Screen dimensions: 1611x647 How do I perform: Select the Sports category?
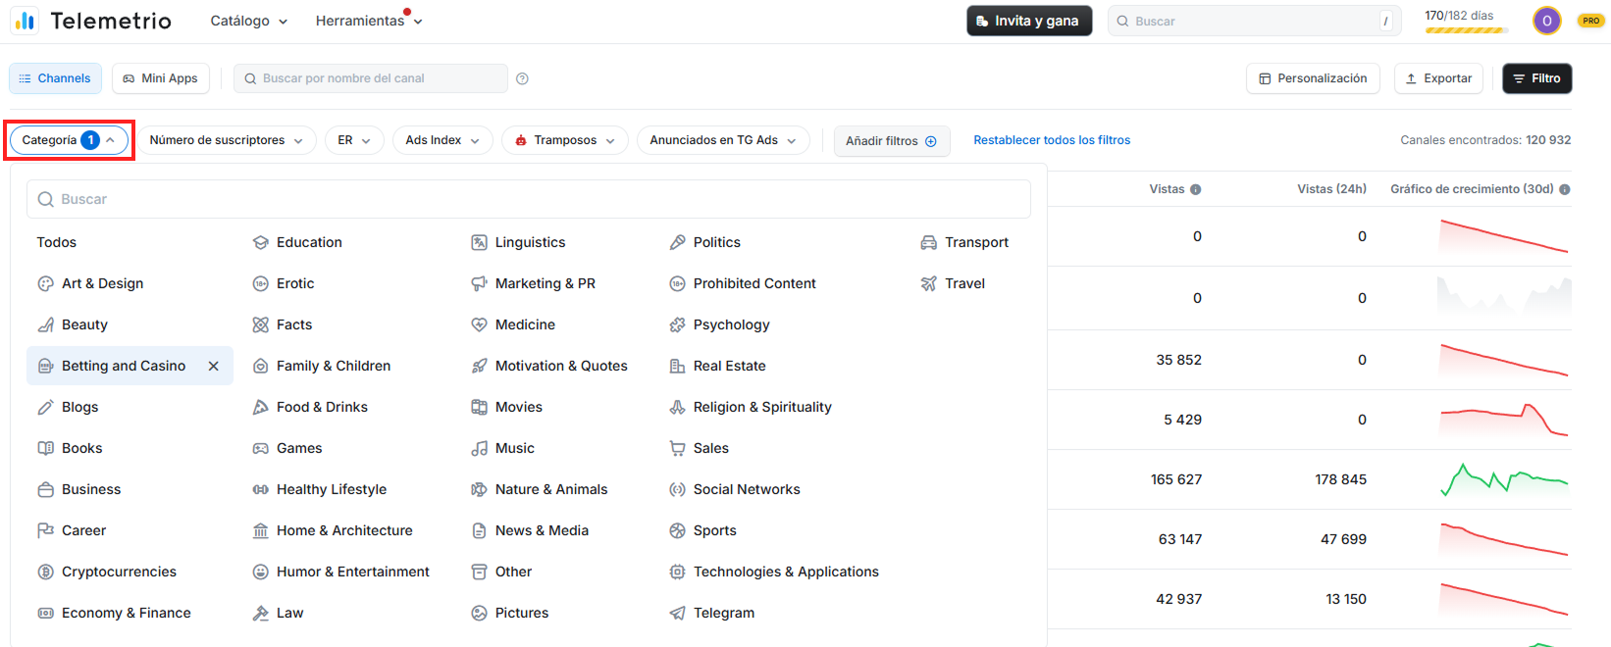pos(714,530)
